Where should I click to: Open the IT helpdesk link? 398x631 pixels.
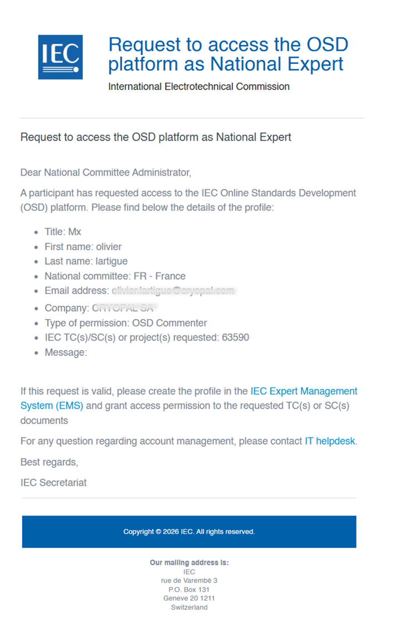click(x=330, y=441)
